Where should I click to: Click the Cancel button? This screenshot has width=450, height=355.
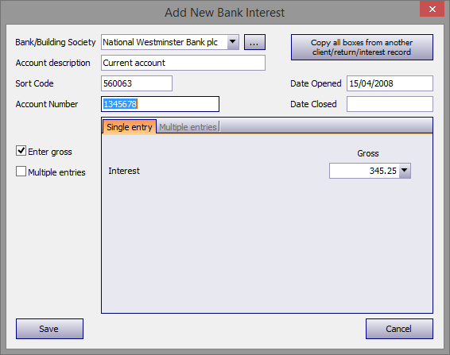tap(399, 329)
